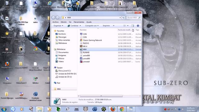Click the system tray clock
The height and width of the screenshot is (112, 199).
[191, 109]
